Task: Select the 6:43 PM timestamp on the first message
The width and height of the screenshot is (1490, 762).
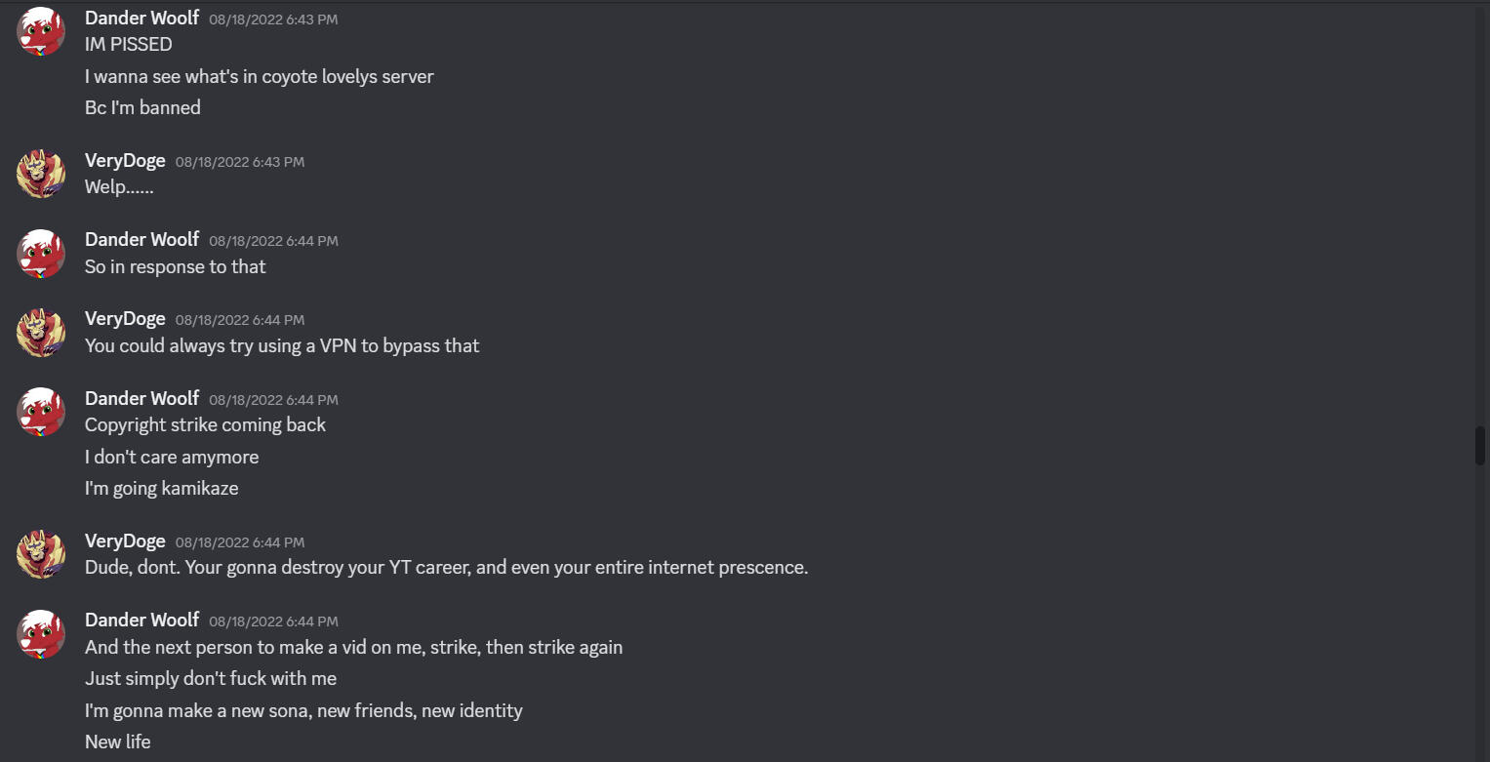Action: click(273, 19)
